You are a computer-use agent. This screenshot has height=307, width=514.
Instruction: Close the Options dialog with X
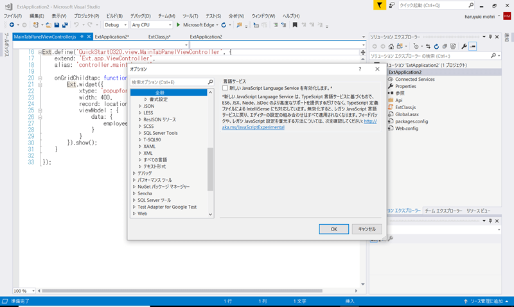coord(377,69)
